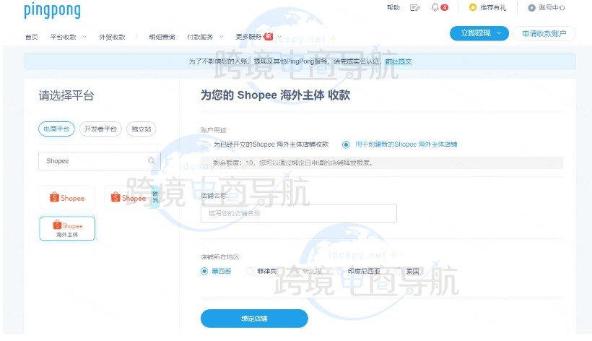The width and height of the screenshot is (592, 341).
Task: Open 明细查询 menu item
Action: pyautogui.click(x=162, y=37)
